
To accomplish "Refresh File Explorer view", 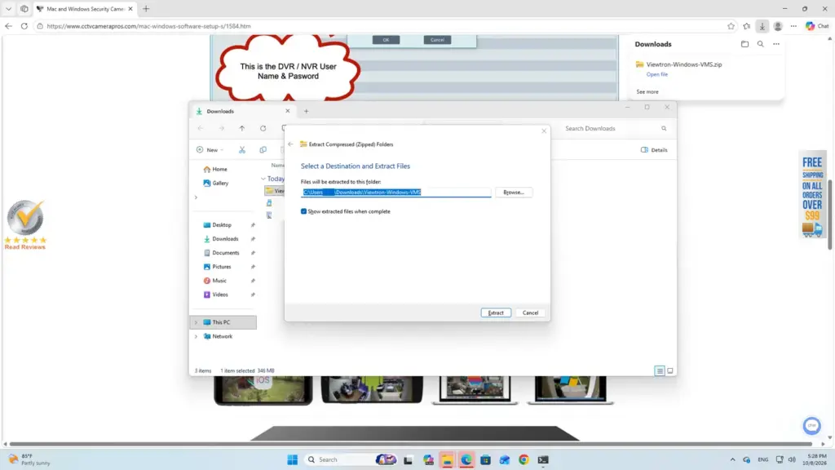I will (x=263, y=128).
